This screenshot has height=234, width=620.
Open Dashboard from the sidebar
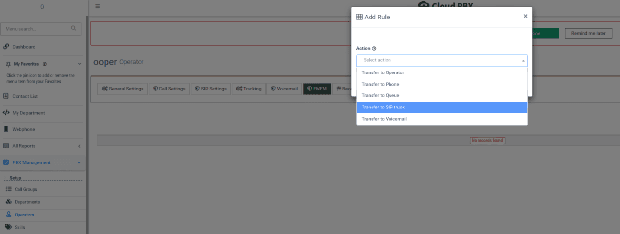(x=23, y=47)
